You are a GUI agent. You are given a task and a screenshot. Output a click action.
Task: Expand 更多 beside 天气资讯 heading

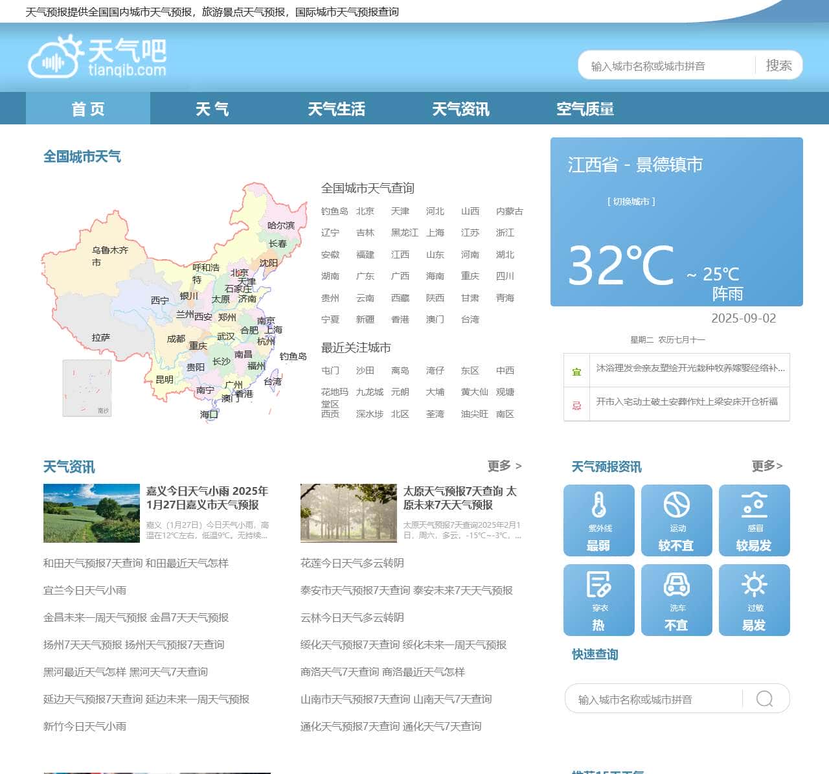505,466
